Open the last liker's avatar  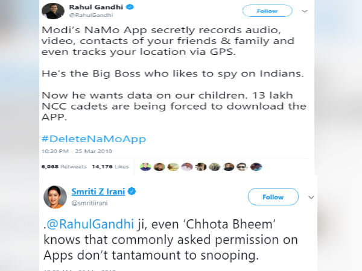click(256, 167)
